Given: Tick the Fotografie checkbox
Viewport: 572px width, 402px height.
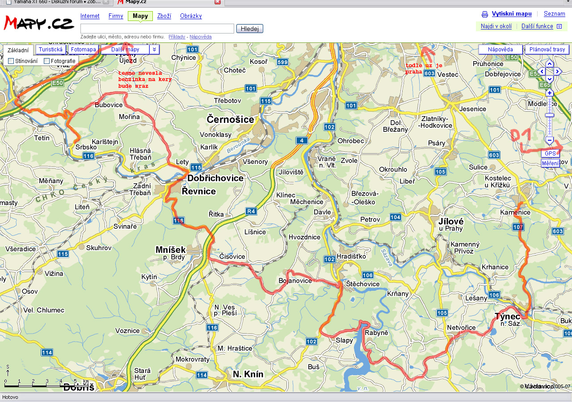Looking at the screenshot, I should [47, 61].
